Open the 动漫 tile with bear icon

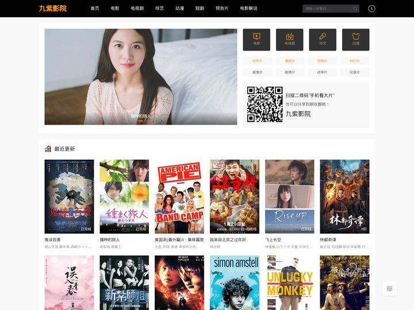point(356,40)
